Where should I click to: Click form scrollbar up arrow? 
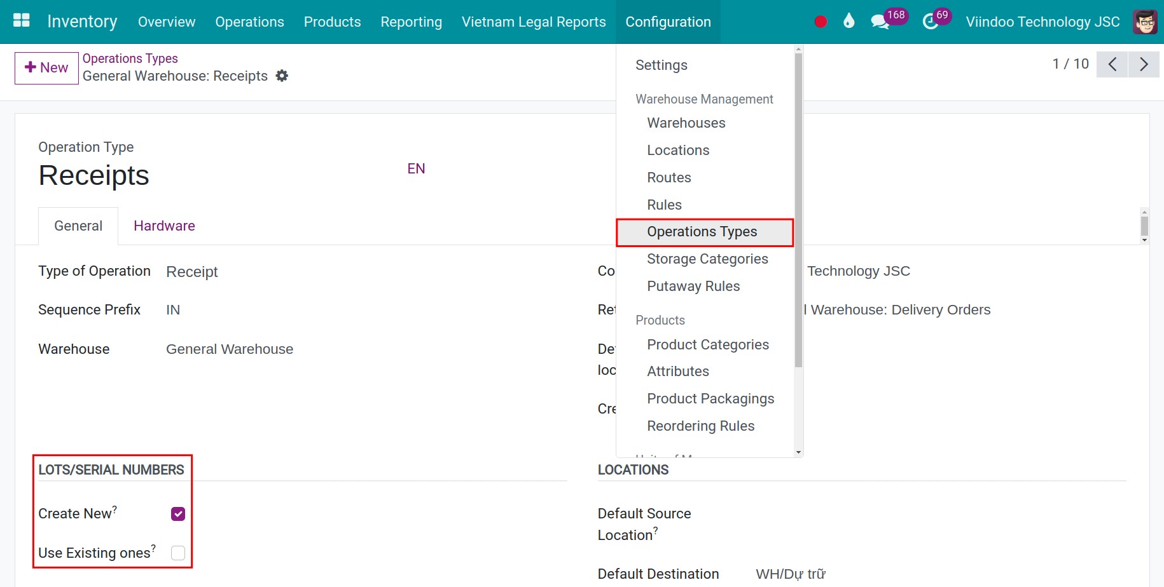pos(1144,212)
